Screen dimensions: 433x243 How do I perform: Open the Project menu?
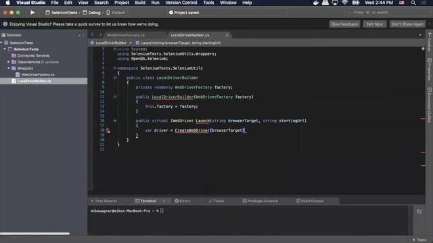(x=122, y=3)
